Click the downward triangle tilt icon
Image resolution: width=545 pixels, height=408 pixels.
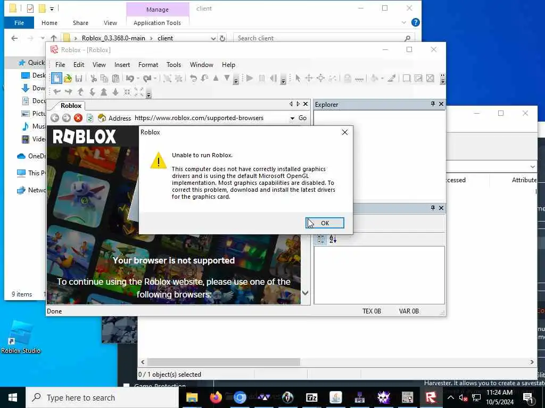click(x=227, y=78)
